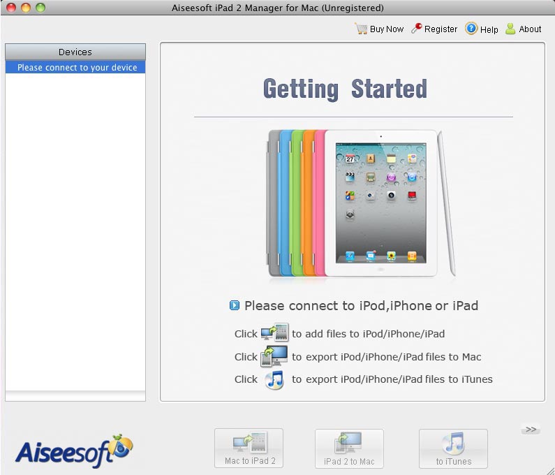Click the iPad smart covers image
Image resolution: width=555 pixels, height=475 pixels.
pyautogui.click(x=360, y=203)
